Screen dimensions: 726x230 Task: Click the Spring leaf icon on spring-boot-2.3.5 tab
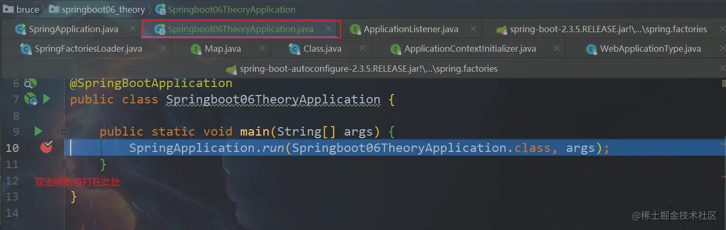coord(501,30)
